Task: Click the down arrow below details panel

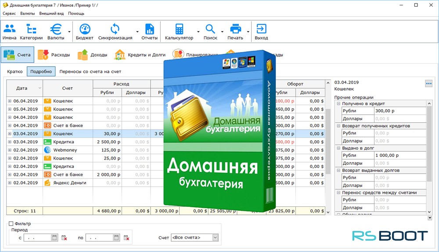Action: coord(430,218)
